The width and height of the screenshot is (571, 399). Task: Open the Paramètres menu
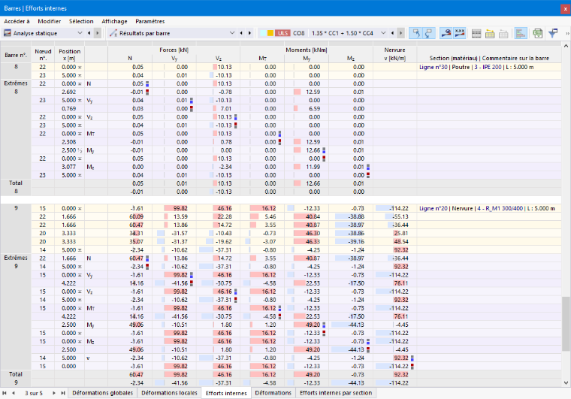coord(150,21)
